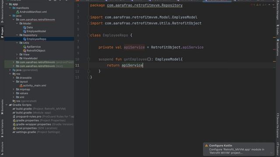
Task: Click the package declaration text
Action: (136, 5)
